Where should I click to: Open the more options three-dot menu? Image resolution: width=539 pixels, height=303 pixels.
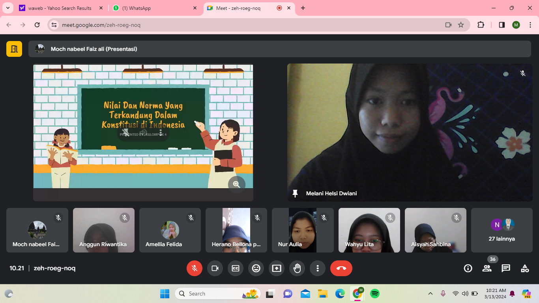pyautogui.click(x=318, y=268)
